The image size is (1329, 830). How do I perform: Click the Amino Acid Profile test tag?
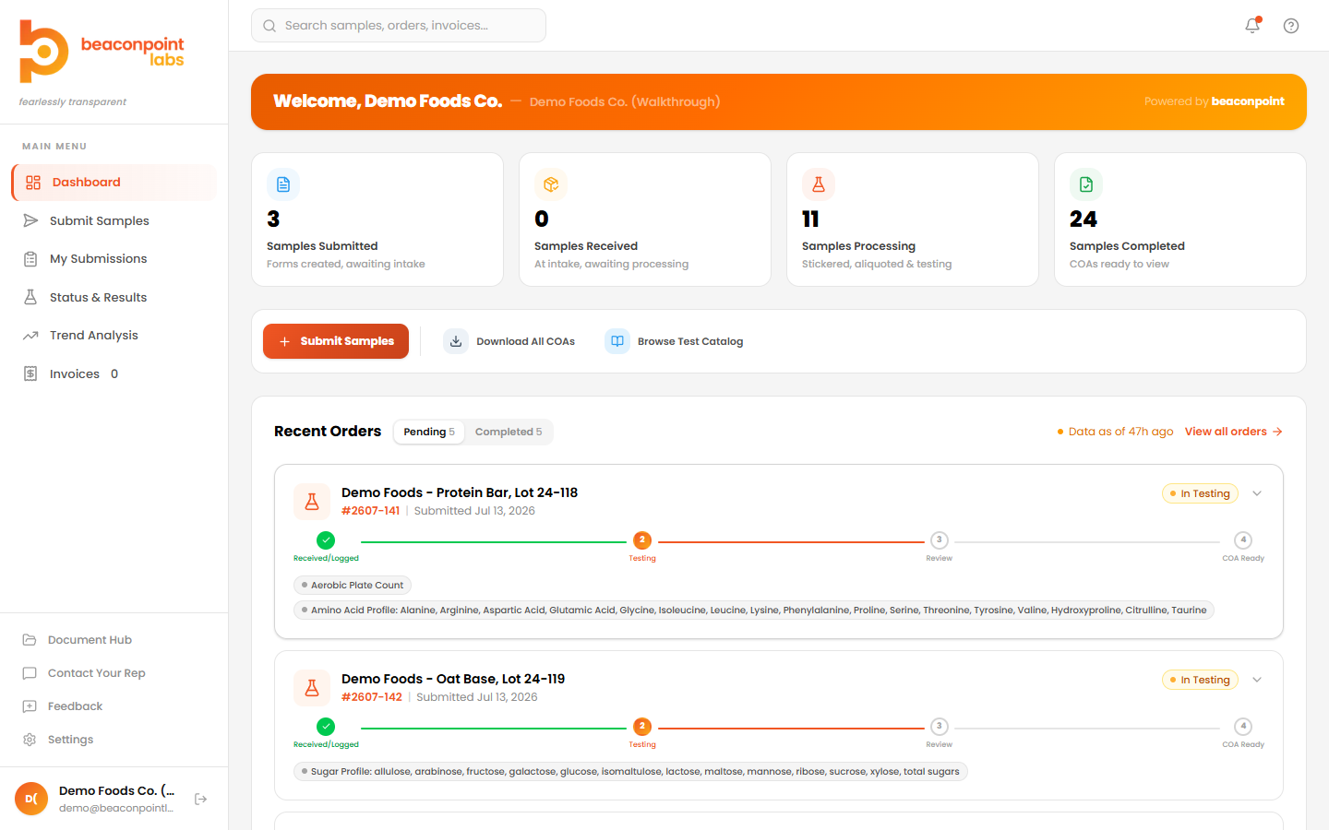754,610
